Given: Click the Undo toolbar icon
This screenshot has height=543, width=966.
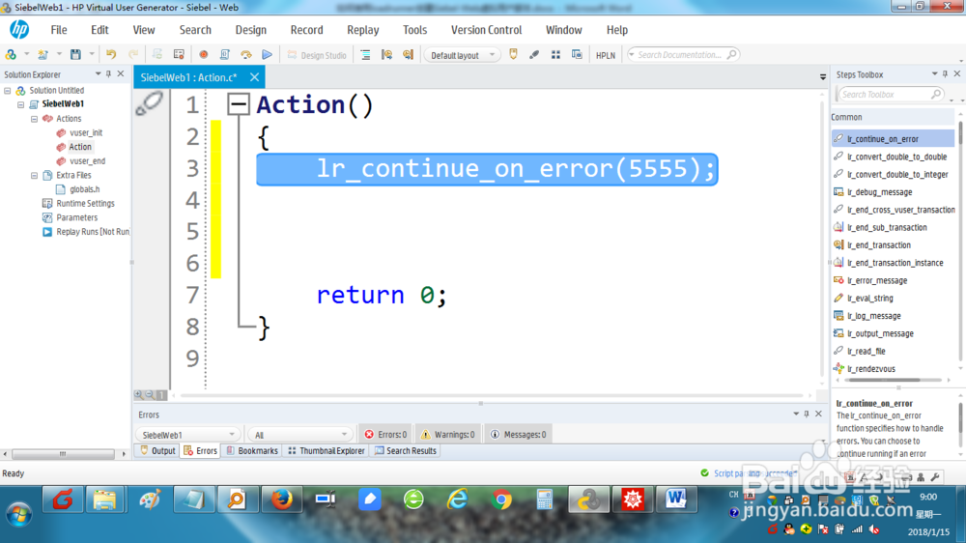Looking at the screenshot, I should tap(111, 55).
